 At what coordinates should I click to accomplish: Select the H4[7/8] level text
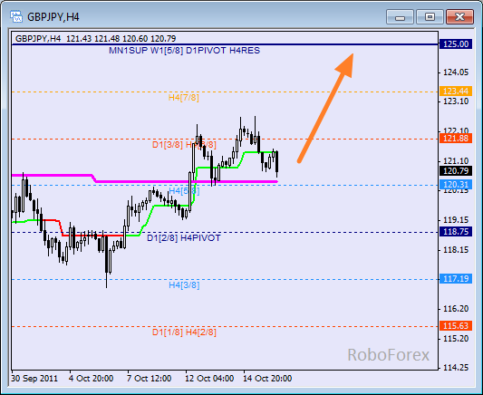click(184, 98)
